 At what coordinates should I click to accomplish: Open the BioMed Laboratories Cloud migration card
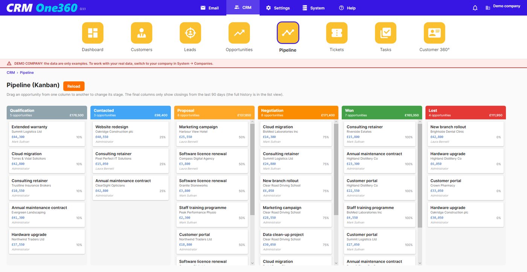(296, 134)
